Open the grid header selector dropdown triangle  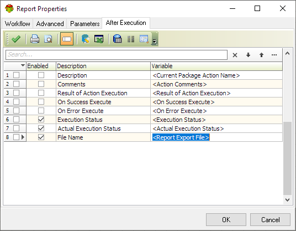pos(23,65)
